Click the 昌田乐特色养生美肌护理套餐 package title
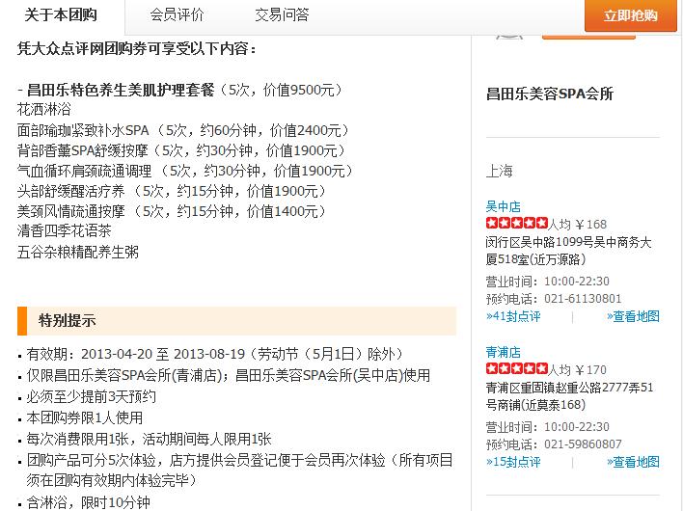The image size is (683, 511). 120,90
